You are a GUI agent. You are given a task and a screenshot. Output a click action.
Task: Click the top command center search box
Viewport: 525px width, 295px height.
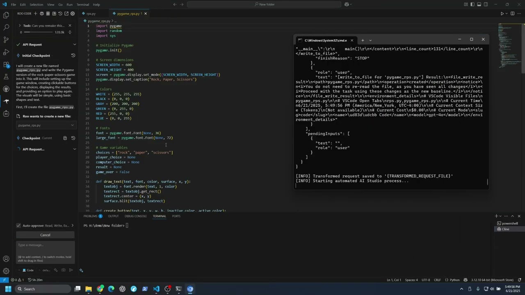click(264, 5)
